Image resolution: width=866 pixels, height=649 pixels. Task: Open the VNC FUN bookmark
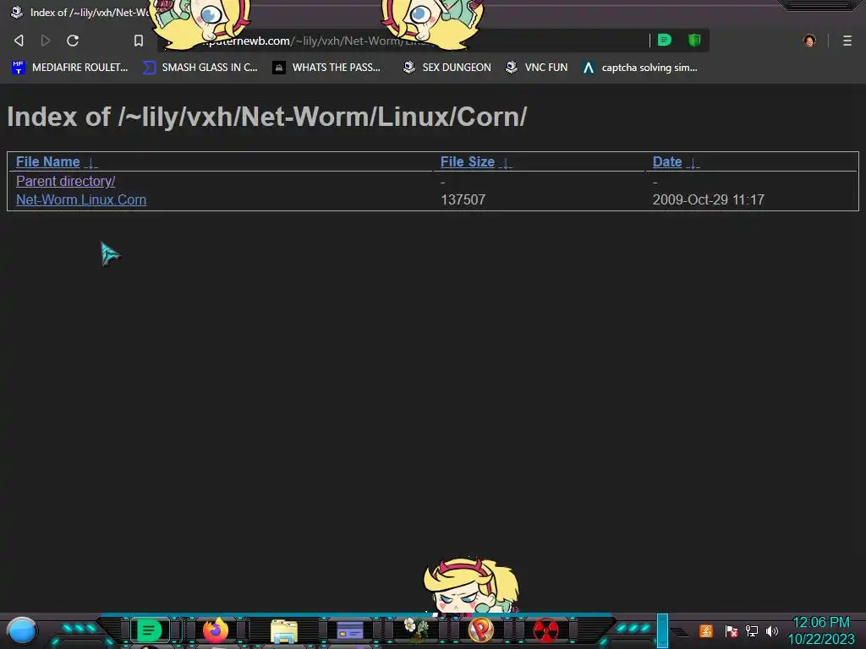536,68
